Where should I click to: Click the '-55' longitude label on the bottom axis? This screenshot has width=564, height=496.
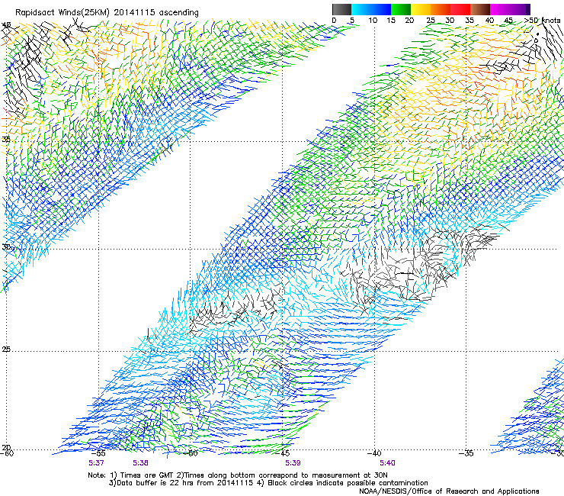click(98, 453)
